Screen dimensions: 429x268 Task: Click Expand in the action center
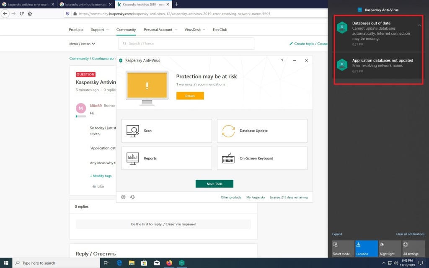coord(337,234)
